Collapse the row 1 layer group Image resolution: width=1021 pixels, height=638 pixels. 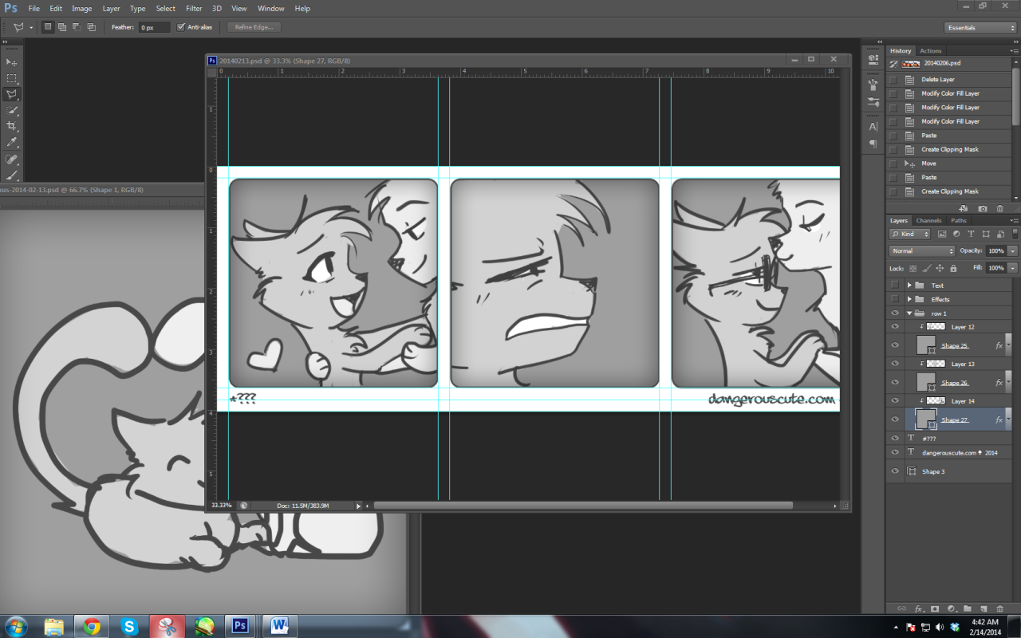[x=909, y=313]
